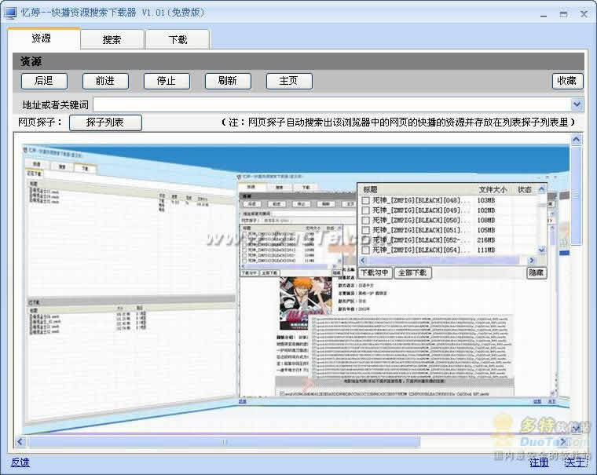Open the 下载 tab
The image size is (597, 475).
tap(178, 39)
